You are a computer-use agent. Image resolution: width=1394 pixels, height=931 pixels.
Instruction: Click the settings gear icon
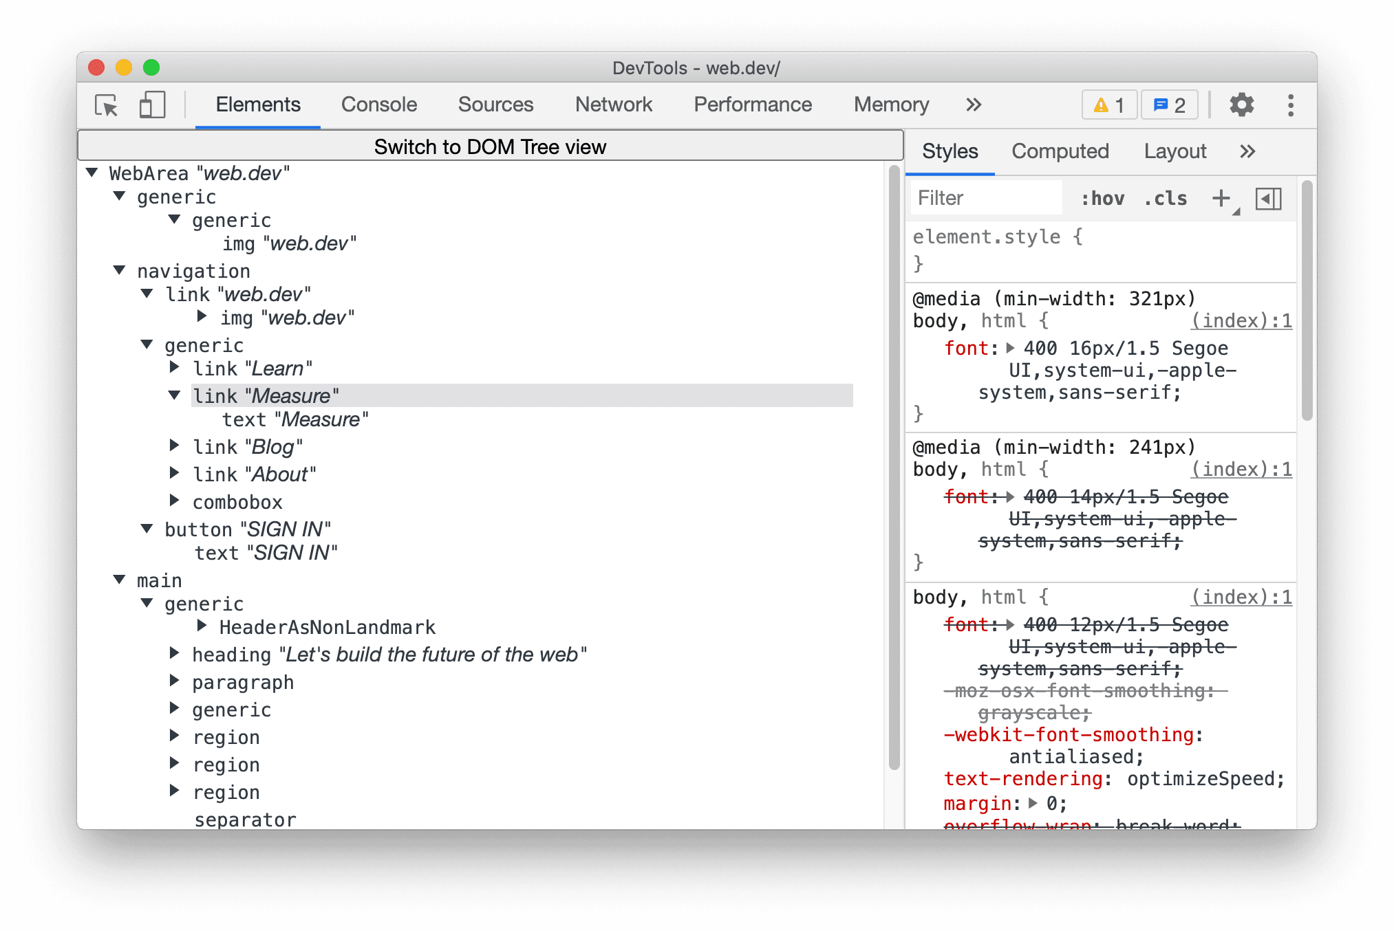tap(1244, 105)
